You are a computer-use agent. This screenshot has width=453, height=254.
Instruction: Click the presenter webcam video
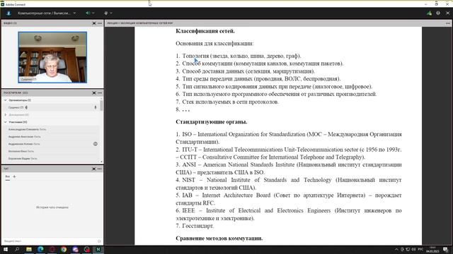pyautogui.click(x=52, y=57)
